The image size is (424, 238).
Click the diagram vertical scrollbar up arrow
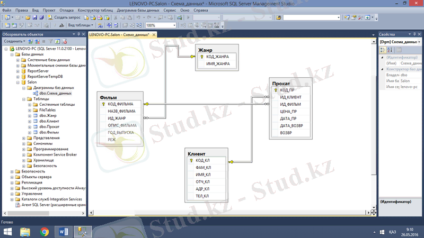[374, 42]
